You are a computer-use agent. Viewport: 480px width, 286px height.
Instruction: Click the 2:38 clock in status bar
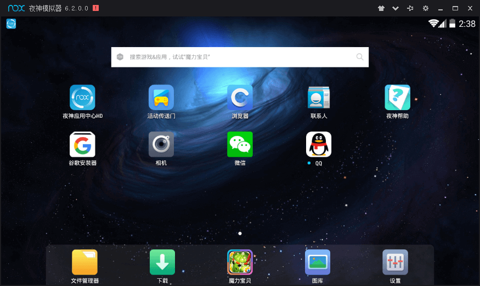[x=467, y=24]
